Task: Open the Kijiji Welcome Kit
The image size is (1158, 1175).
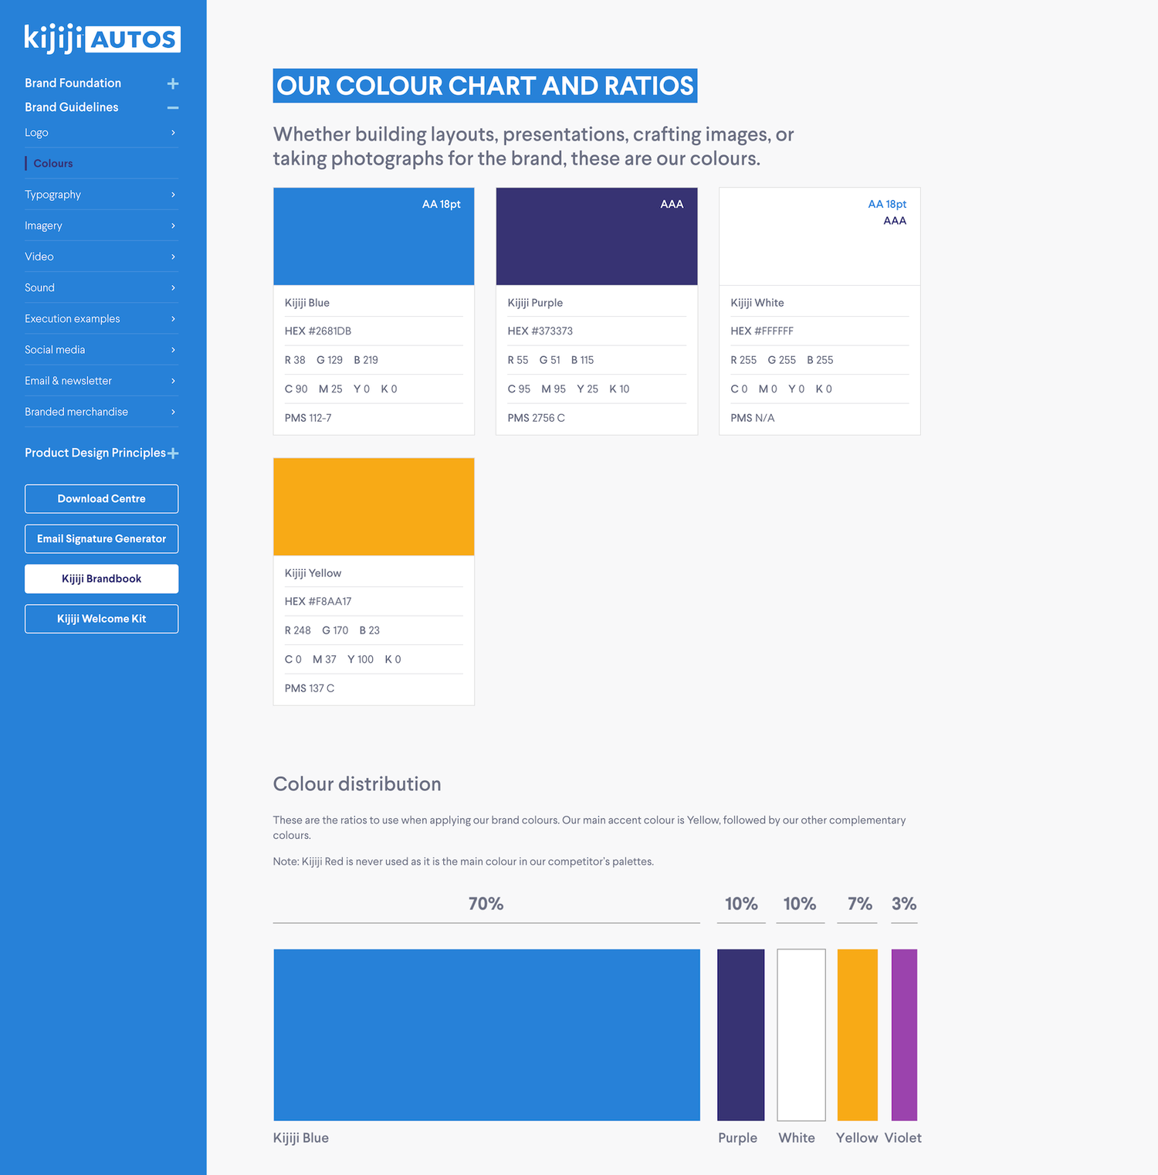Action: pos(101,619)
